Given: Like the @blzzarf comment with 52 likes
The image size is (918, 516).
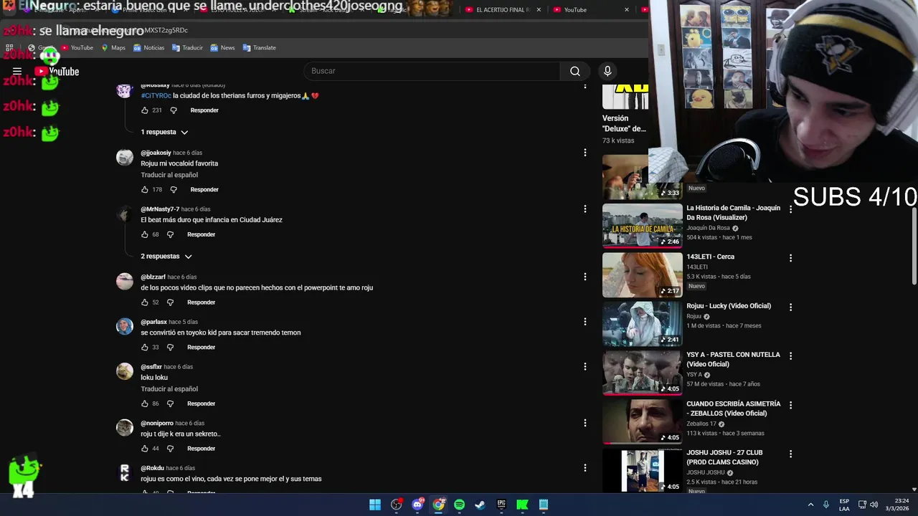Looking at the screenshot, I should click(145, 302).
